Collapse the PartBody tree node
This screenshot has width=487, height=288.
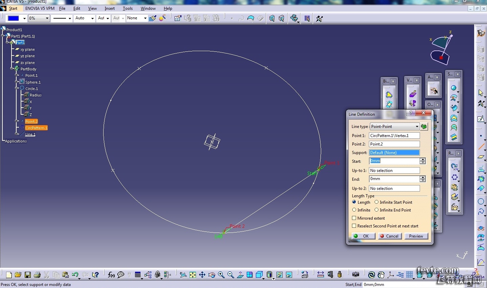tap(12, 69)
